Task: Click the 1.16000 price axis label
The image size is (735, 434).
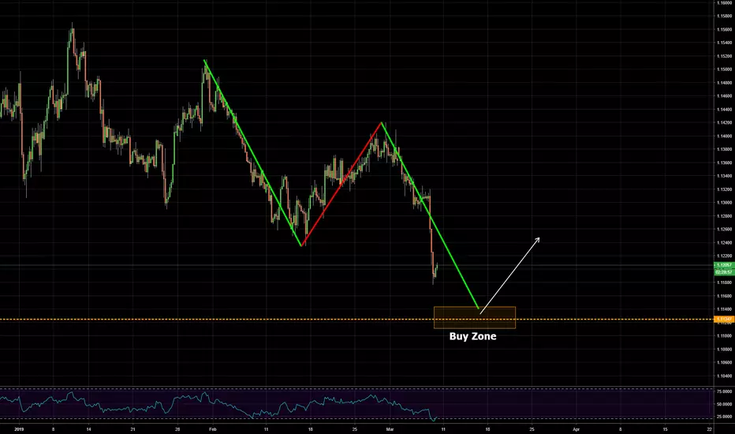Action: pyautogui.click(x=724, y=2)
